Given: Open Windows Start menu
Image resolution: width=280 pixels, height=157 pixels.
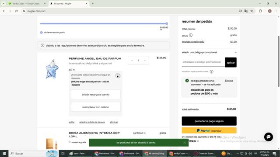Looking at the screenshot, I should 4,154.
